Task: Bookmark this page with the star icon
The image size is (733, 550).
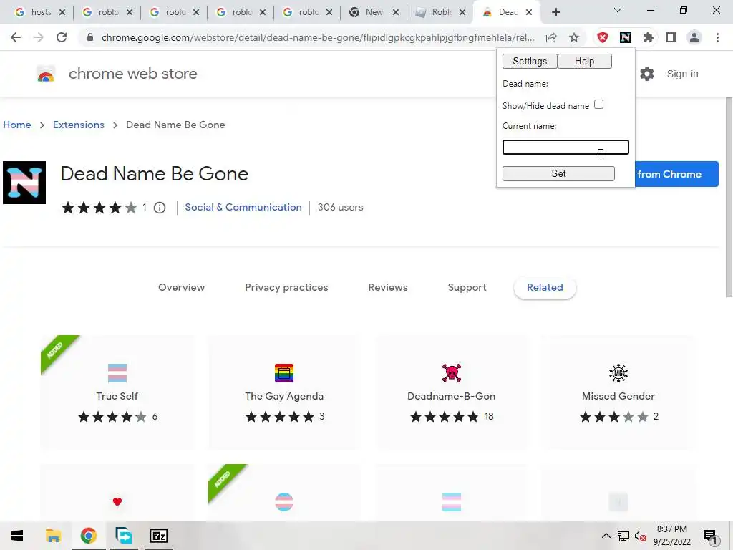Action: pos(574,37)
